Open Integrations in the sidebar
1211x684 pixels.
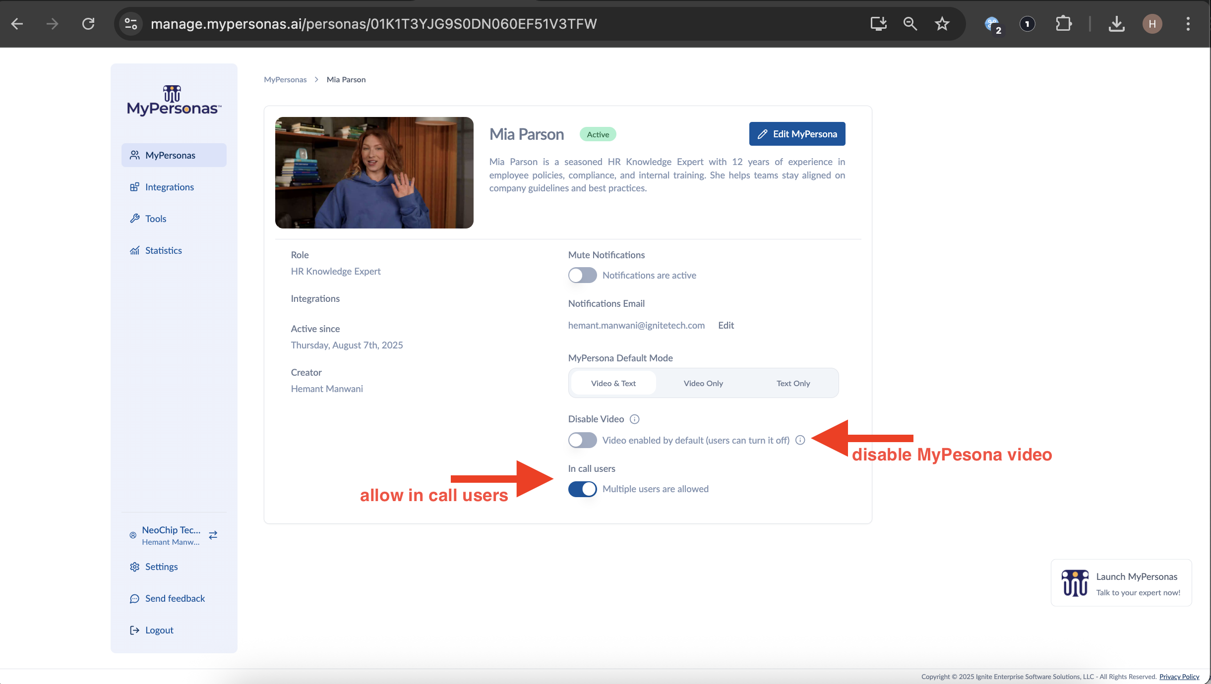pos(174,187)
